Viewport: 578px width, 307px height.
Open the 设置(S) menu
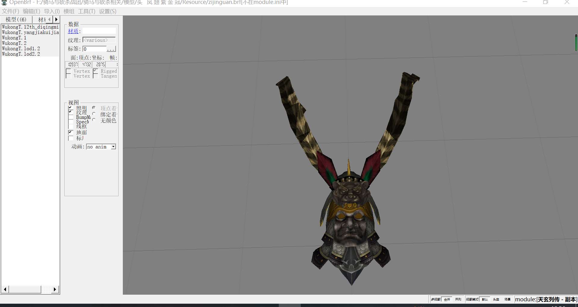pos(108,11)
